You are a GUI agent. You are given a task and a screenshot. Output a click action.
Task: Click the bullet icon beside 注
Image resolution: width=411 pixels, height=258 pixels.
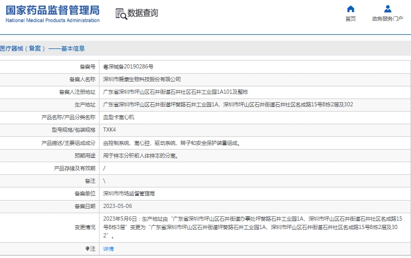tap(87, 249)
